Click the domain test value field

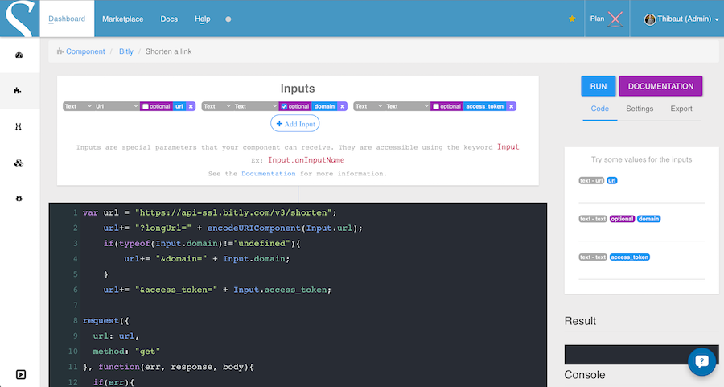pos(641,233)
